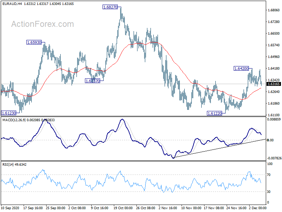The height and width of the screenshot is (212, 282).
Task: Click the 2 Nov 16:00 date label
Action: coord(168,208)
